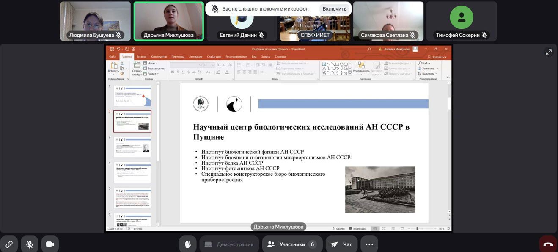Open the Участники panel
558x252 pixels.
click(292, 244)
